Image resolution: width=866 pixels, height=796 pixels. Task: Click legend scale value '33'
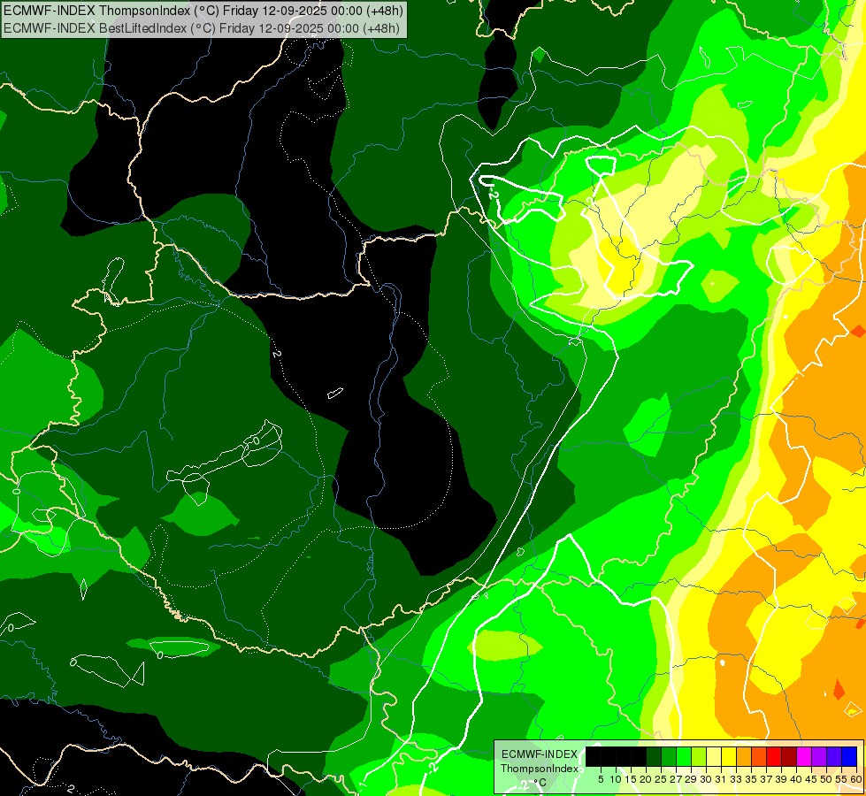click(x=736, y=779)
